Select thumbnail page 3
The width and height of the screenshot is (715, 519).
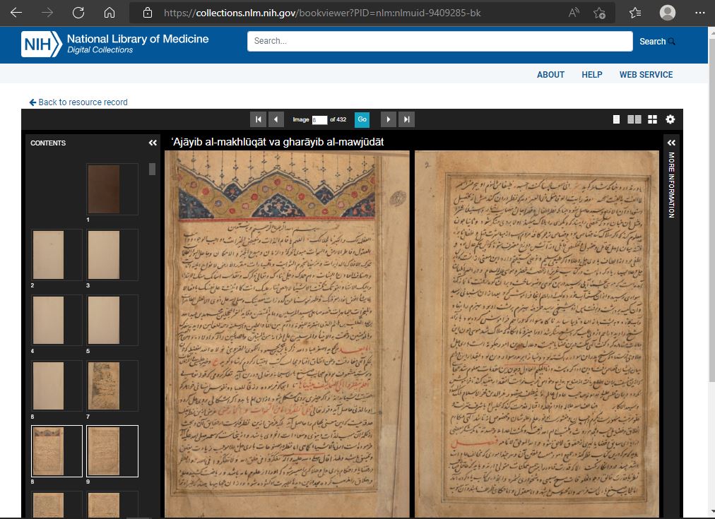tap(112, 255)
